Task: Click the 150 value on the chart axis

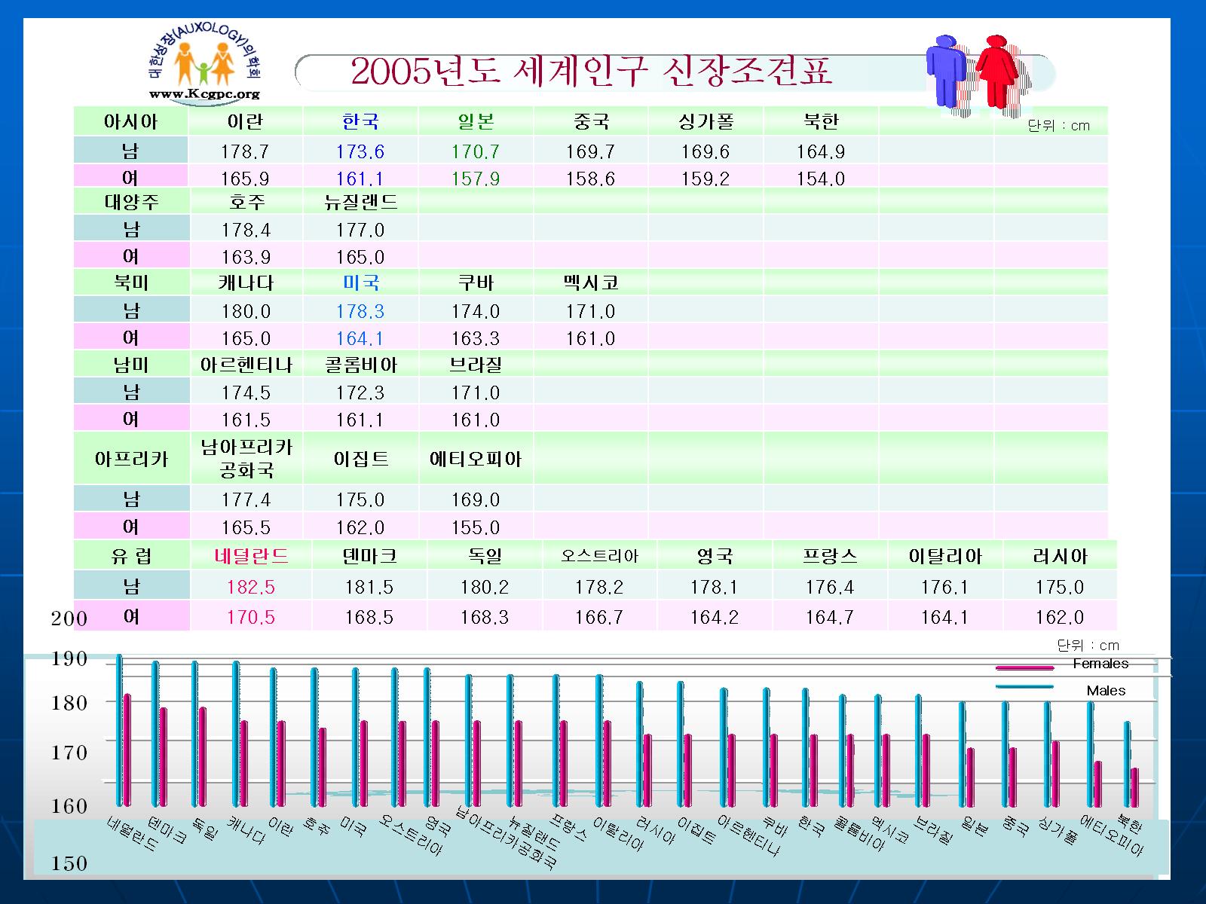Action: 69,863
